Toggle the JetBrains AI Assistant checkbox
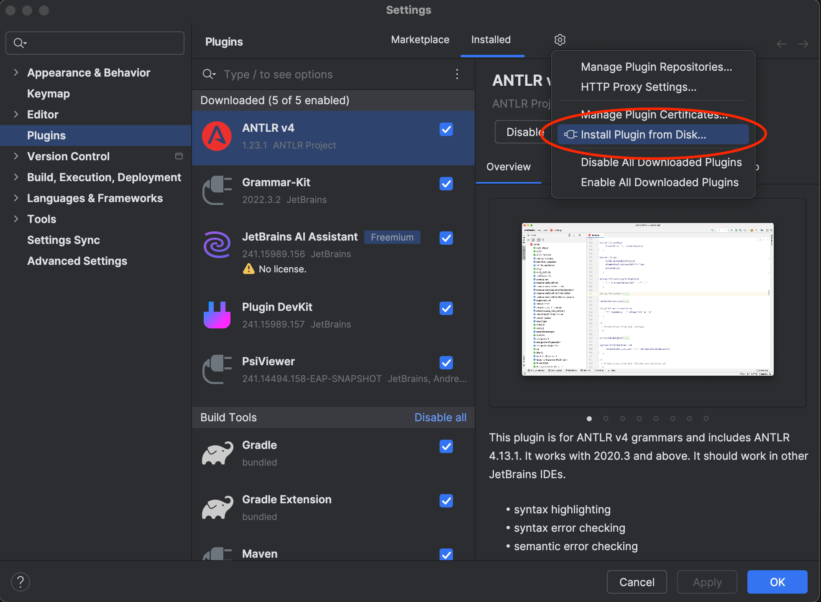The width and height of the screenshot is (821, 602). (x=446, y=237)
